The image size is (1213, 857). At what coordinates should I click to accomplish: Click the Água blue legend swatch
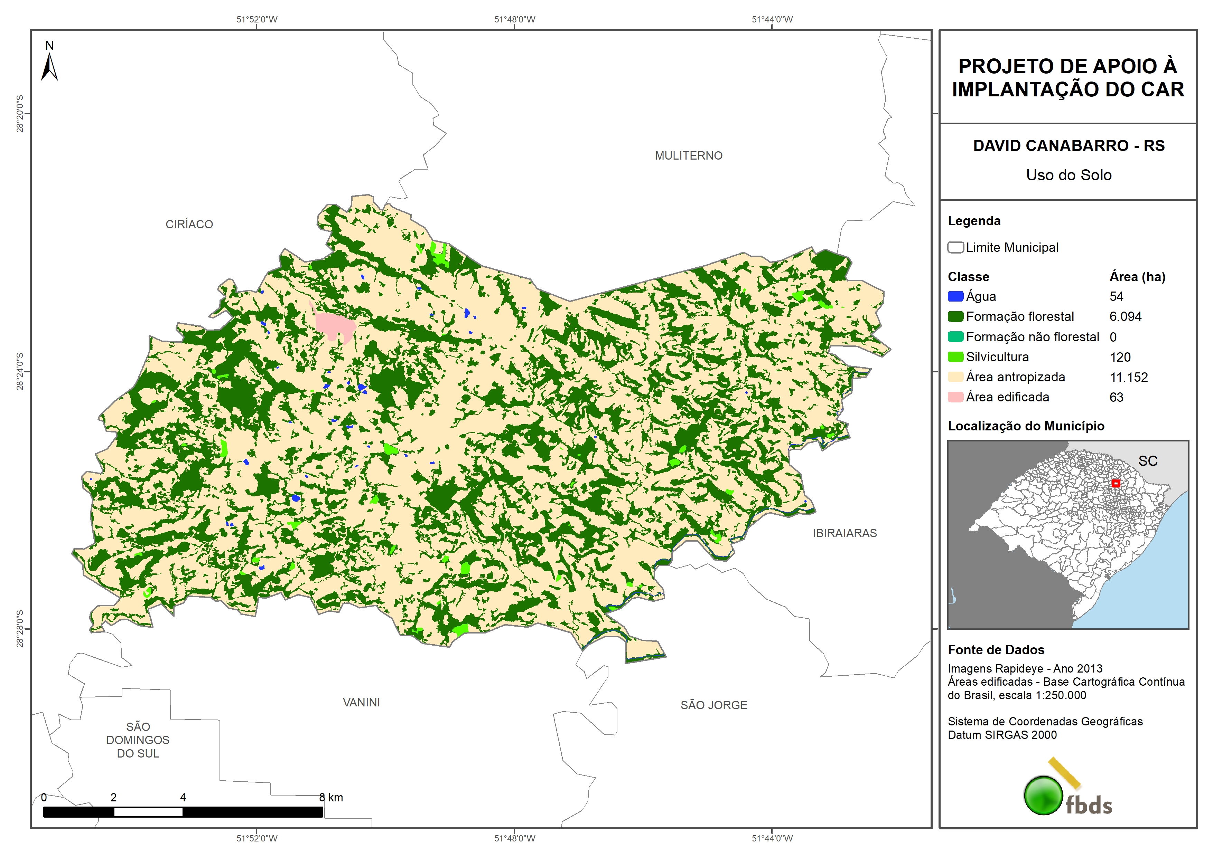[955, 296]
